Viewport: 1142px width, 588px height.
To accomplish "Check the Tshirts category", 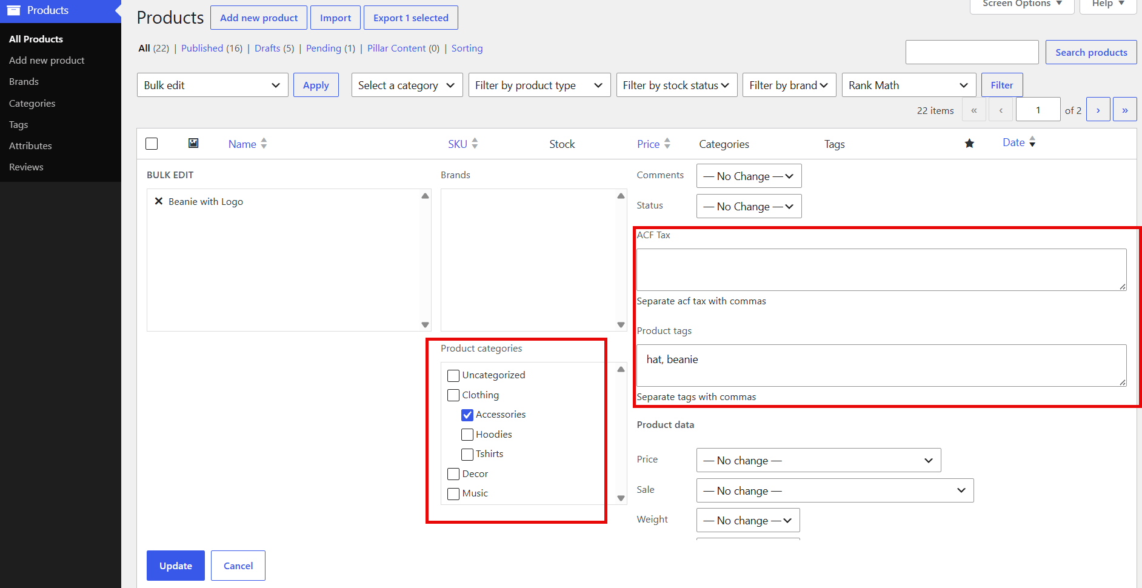I will tap(467, 454).
